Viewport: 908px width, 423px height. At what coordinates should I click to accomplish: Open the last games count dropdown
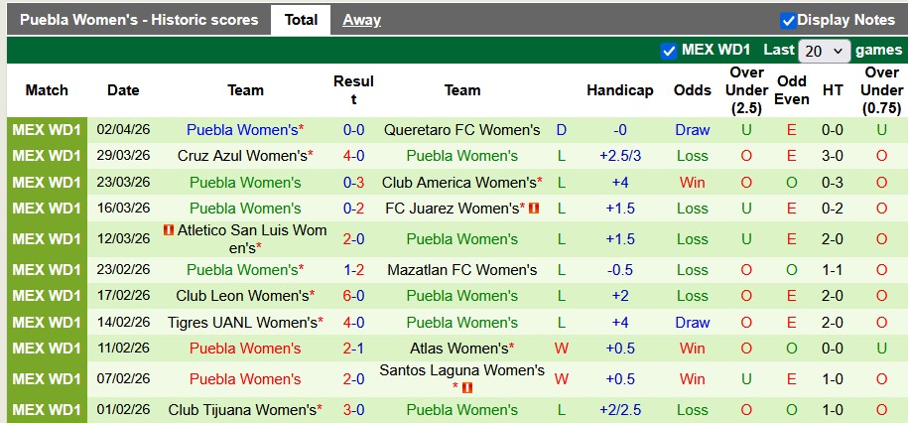click(824, 51)
